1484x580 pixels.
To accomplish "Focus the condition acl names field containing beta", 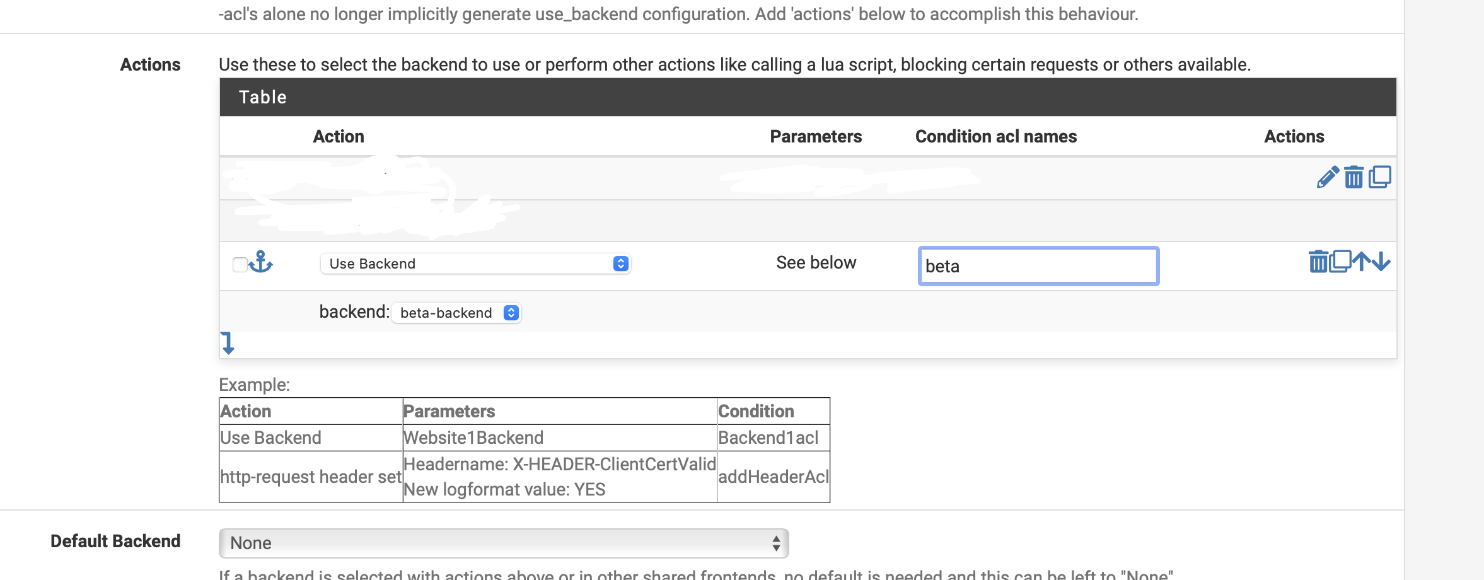I will pos(1038,266).
